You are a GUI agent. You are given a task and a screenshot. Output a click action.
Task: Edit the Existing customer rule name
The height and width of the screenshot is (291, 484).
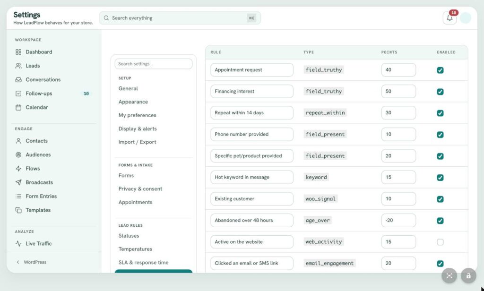click(x=252, y=199)
